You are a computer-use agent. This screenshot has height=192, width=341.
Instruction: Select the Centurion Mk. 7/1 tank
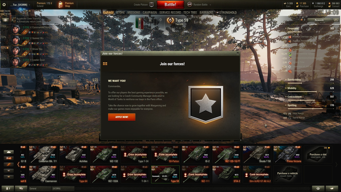(x=44, y=154)
